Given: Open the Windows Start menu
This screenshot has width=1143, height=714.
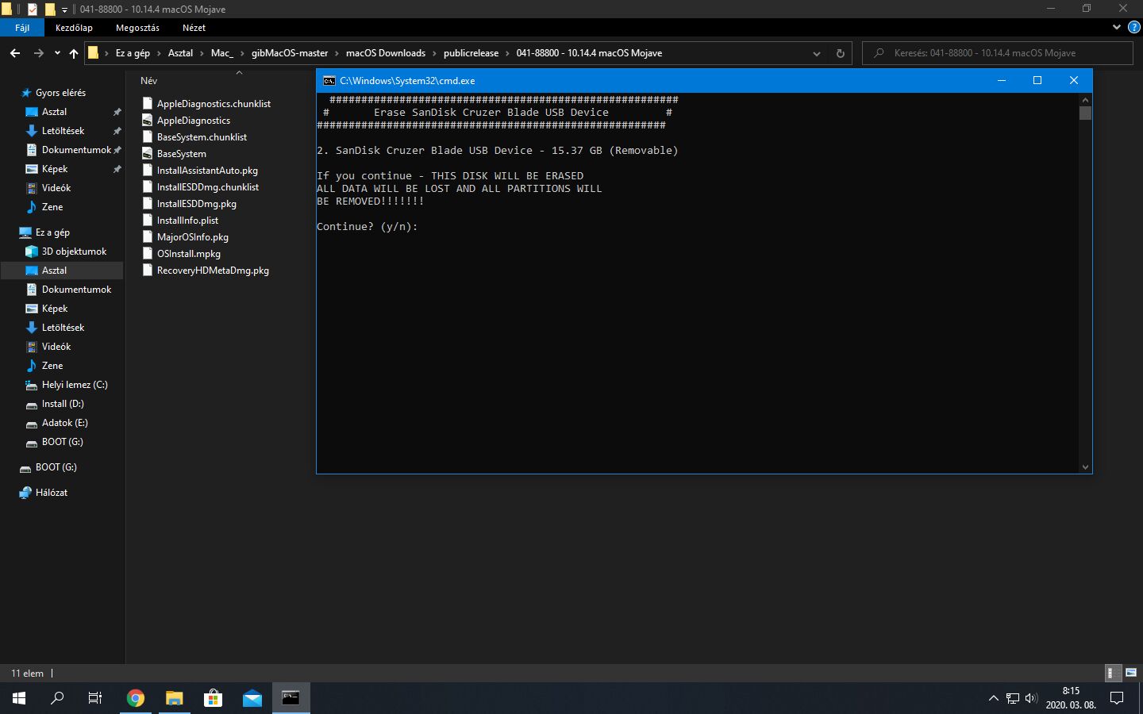Looking at the screenshot, I should (x=19, y=698).
